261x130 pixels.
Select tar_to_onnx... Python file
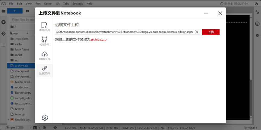[x=21, y=104]
